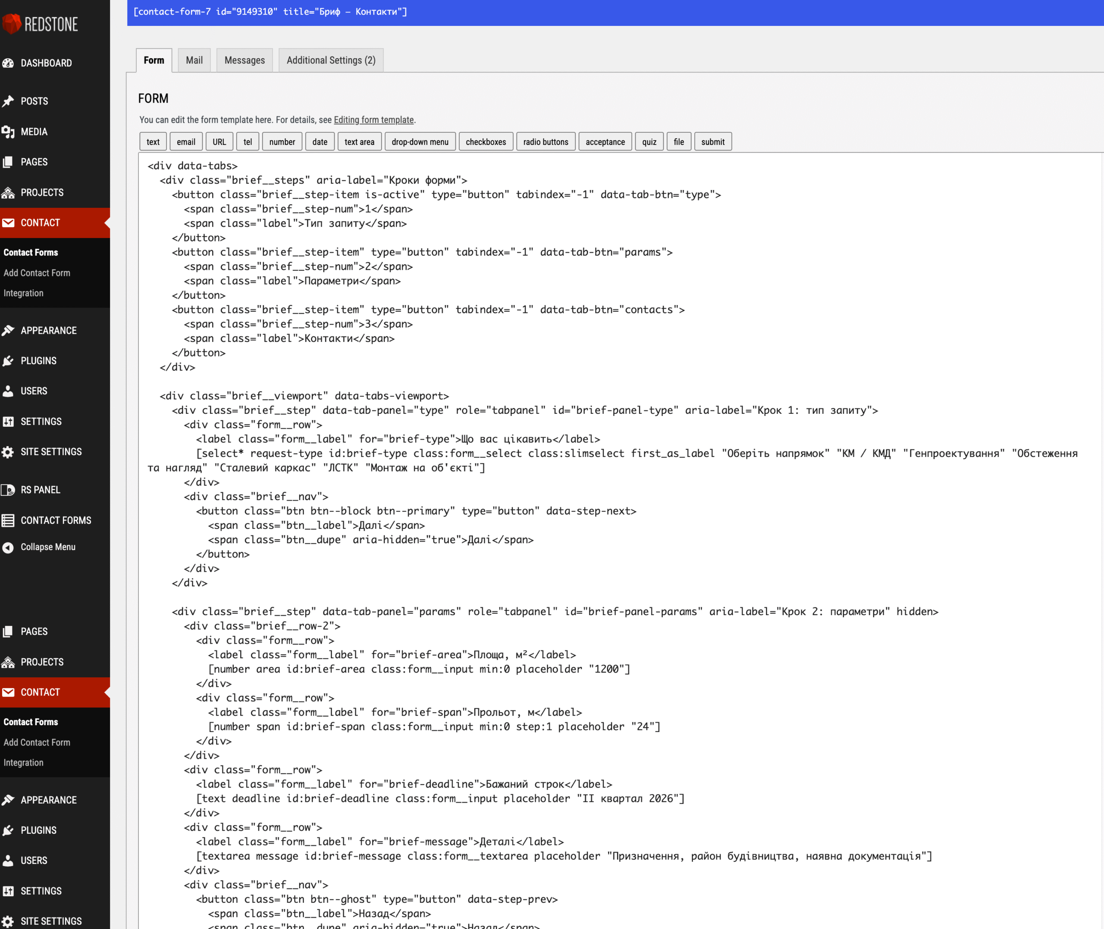Open the Dashboard menu icon

click(8, 63)
